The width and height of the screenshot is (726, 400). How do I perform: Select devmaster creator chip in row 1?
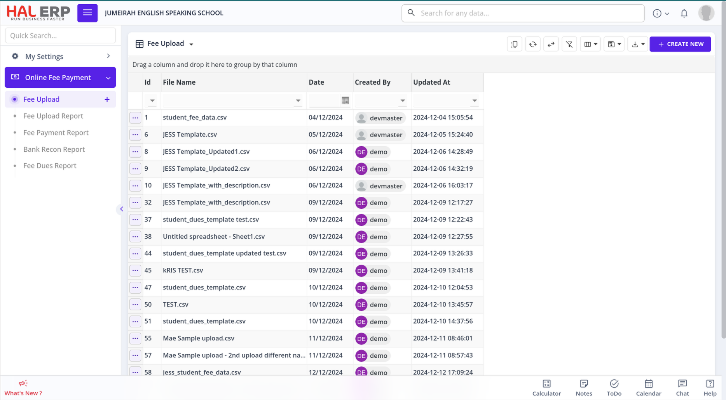point(380,118)
